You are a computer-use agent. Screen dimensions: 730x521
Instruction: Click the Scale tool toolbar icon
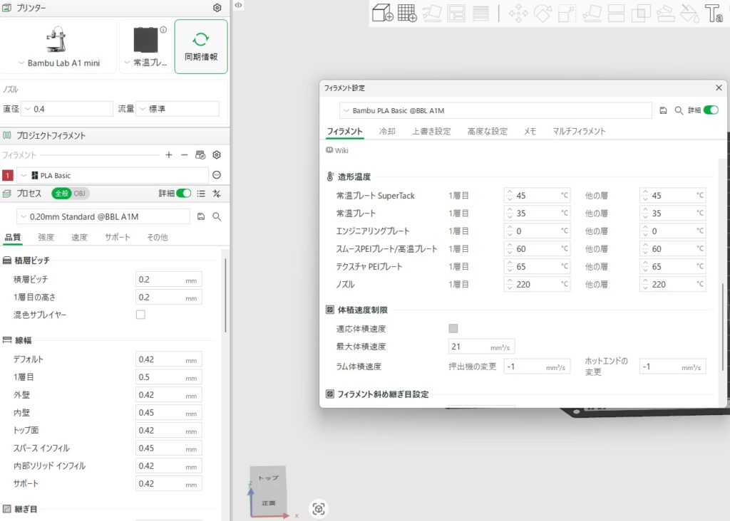pyautogui.click(x=567, y=13)
